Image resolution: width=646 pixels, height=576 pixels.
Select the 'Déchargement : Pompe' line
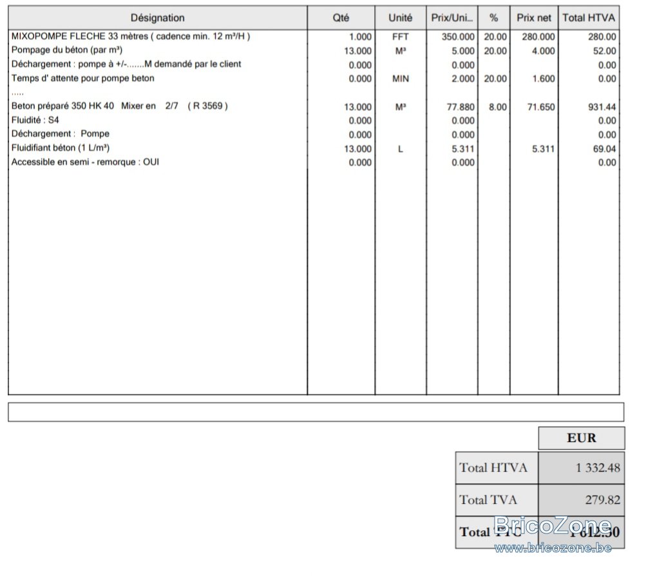60,134
